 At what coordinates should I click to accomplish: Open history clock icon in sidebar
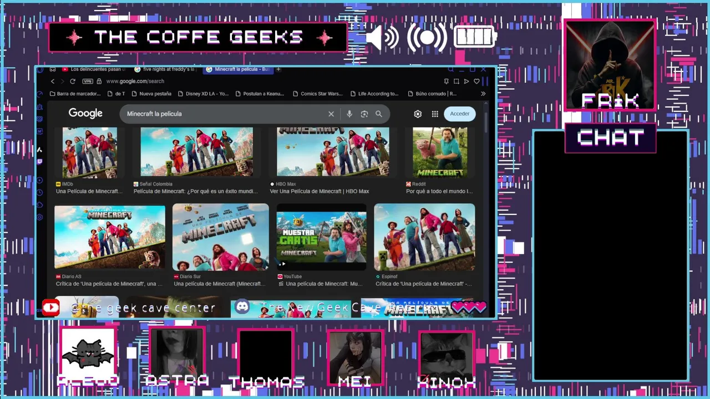[39, 192]
